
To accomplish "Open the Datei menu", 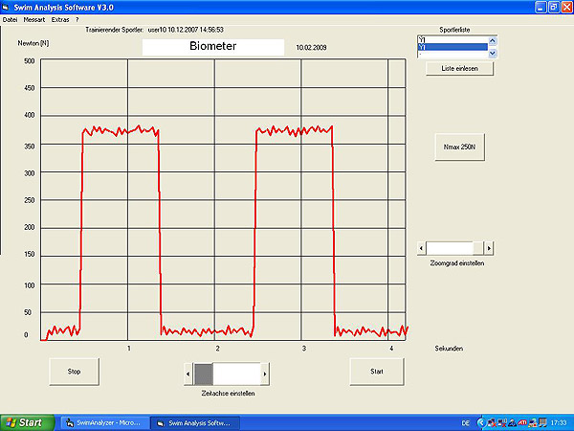I will [x=10, y=19].
